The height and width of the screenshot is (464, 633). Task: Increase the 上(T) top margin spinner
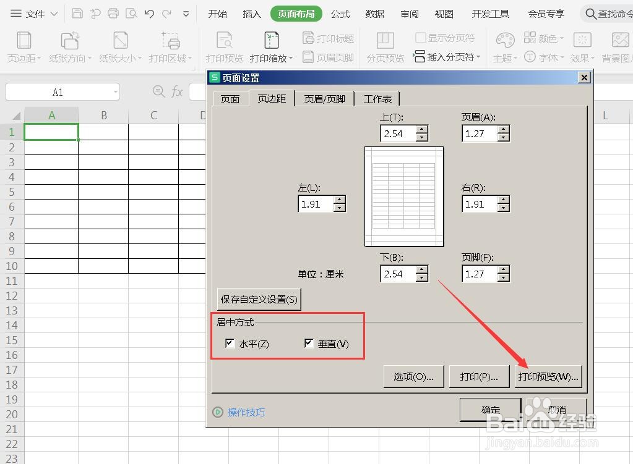[x=422, y=129]
